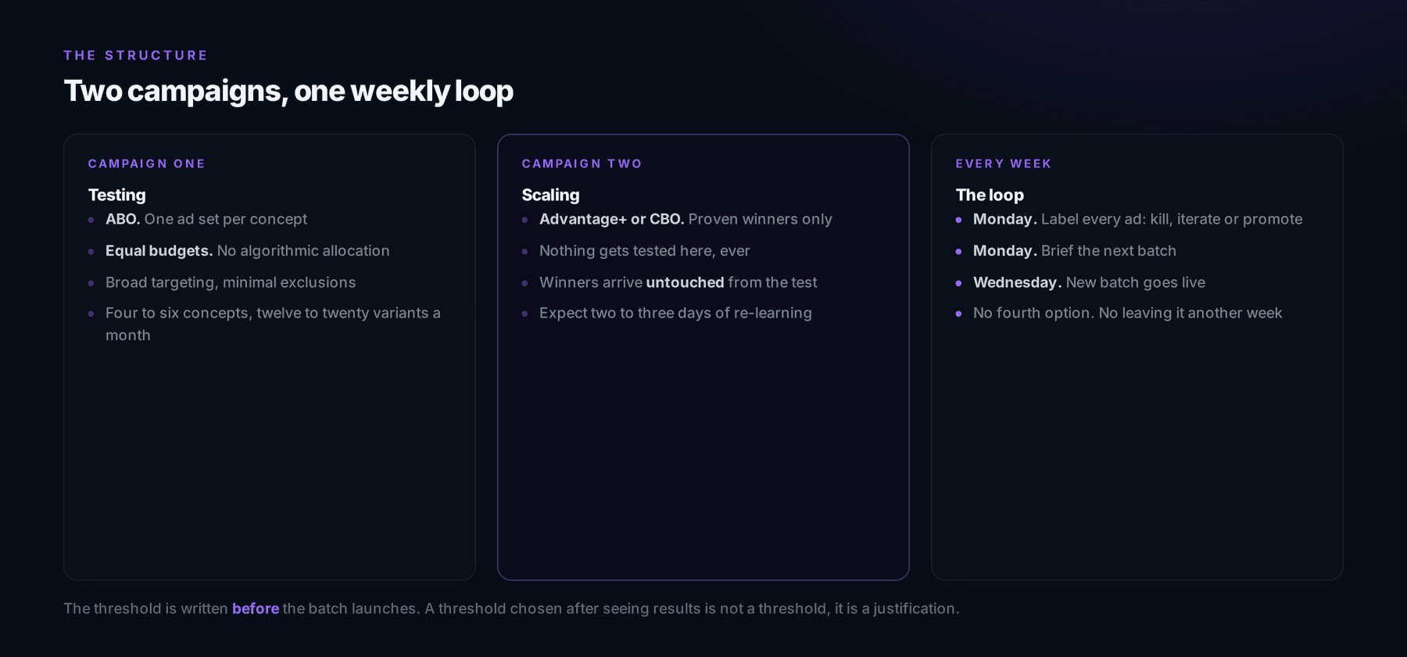Image resolution: width=1407 pixels, height=657 pixels.
Task: Click 'Monday. Label every ad' bullet
Action: click(x=1137, y=219)
